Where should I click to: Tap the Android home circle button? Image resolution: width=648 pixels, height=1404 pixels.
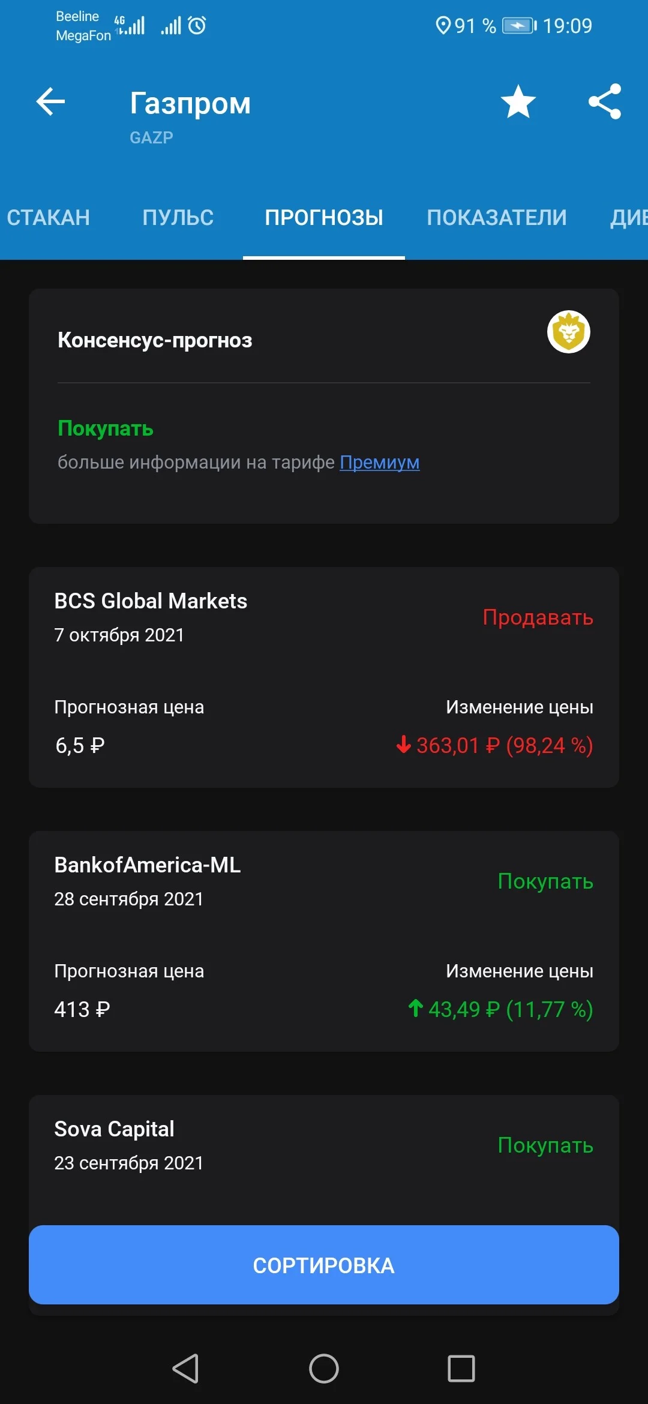(324, 1369)
